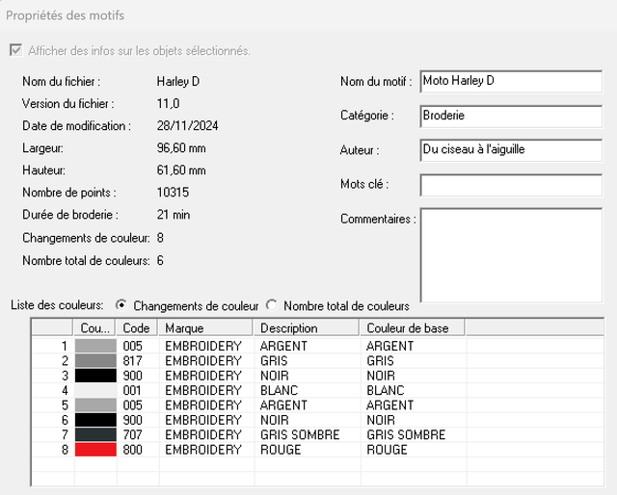Click the 'Nom du motif' input field
Viewport: 617px width, 495px height.
coord(511,82)
